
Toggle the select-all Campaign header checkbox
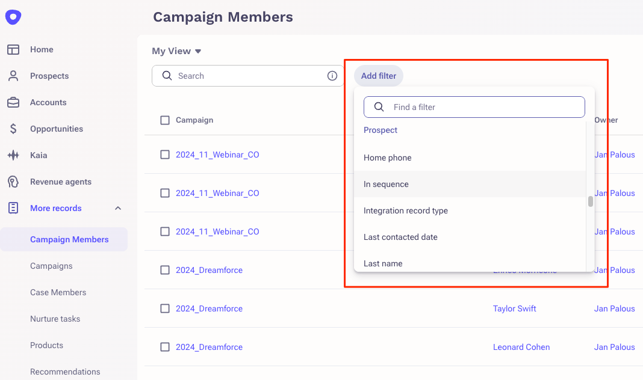(165, 120)
